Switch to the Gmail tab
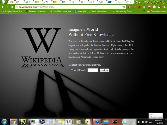This screenshot has width=167, height=125. (11, 2)
